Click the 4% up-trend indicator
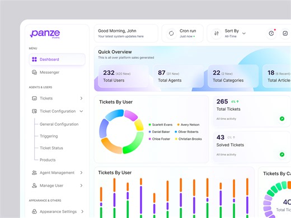Image resolution: width=291 pixels, height=218 pixels. point(235,102)
